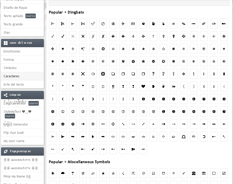
Task: Open the Texto grande generator
Action: click(x=13, y=24)
